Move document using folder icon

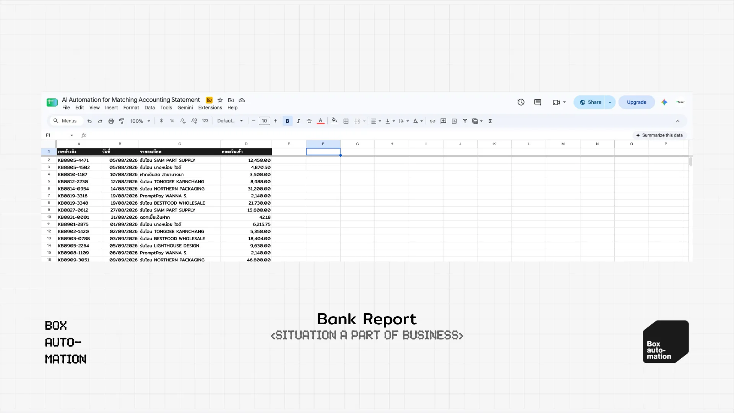[231, 100]
